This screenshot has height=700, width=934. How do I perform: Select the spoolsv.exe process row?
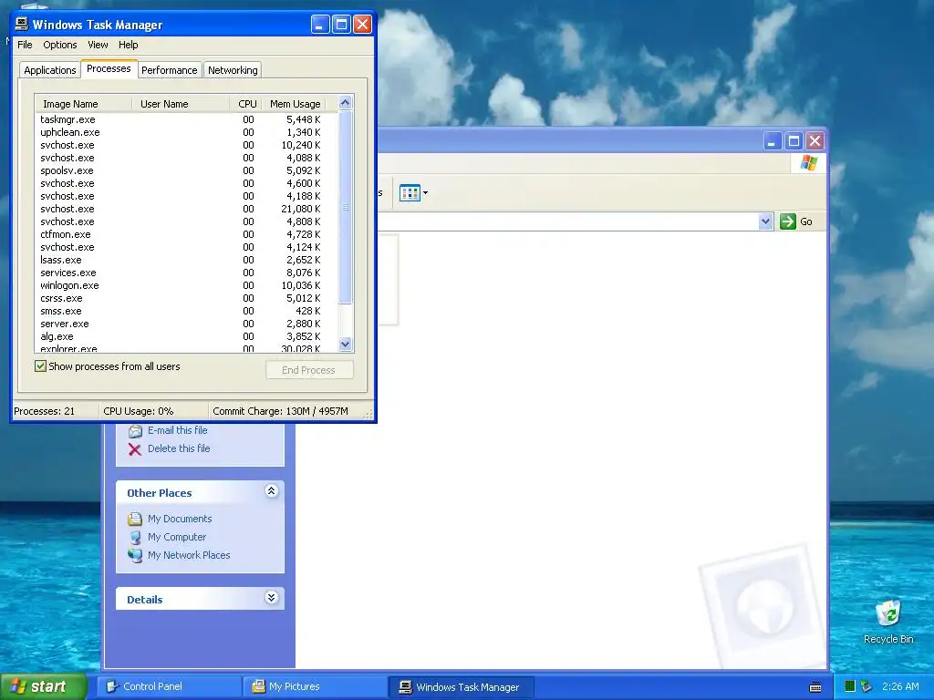coord(186,170)
